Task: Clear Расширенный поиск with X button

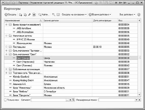Action: [x=140, y=100]
